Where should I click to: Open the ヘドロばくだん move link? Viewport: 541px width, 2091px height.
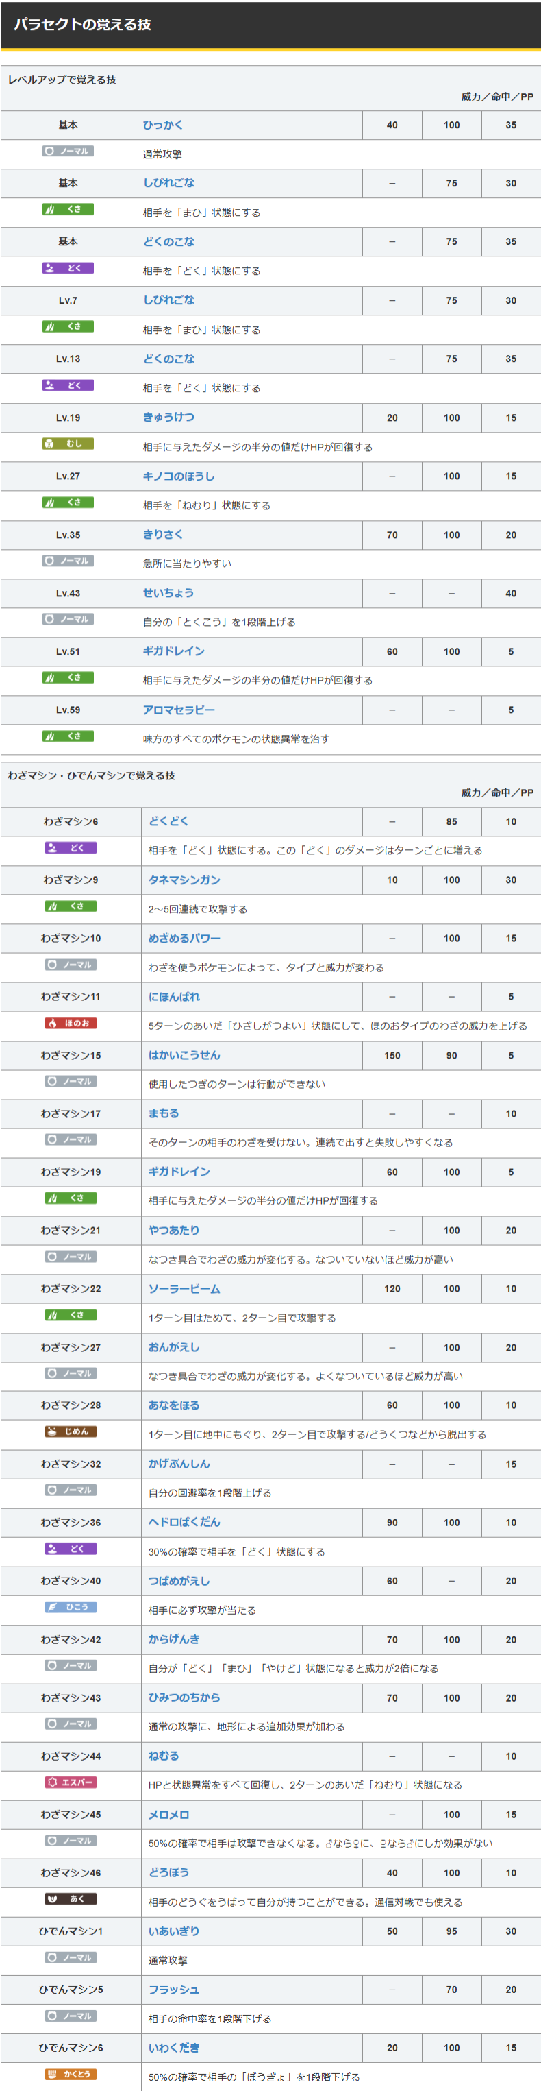pos(184,1522)
